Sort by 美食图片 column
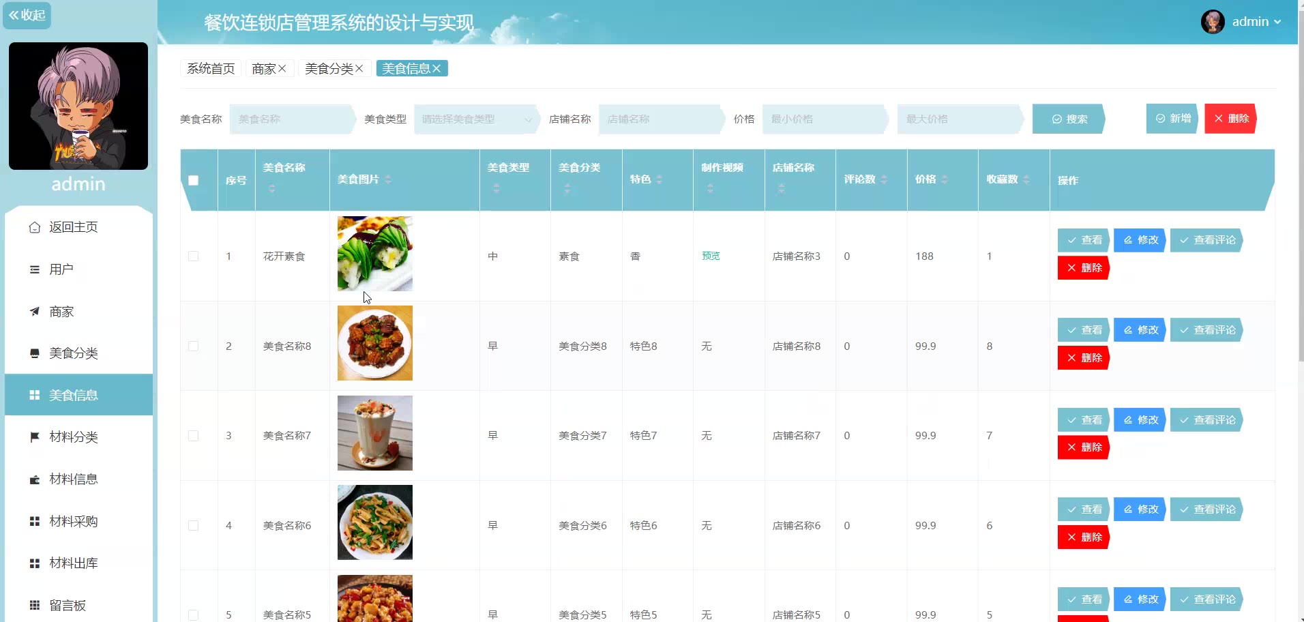This screenshot has width=1304, height=622. pyautogui.click(x=388, y=179)
